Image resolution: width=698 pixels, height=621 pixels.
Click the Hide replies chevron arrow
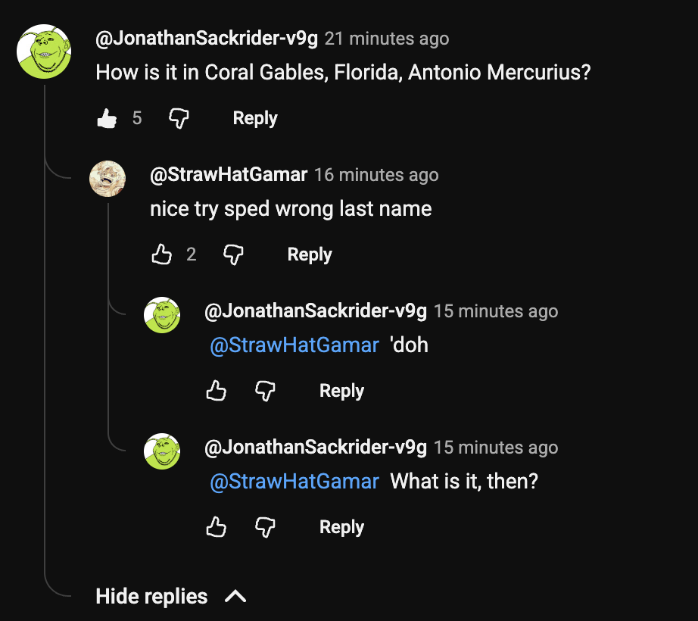point(235,597)
